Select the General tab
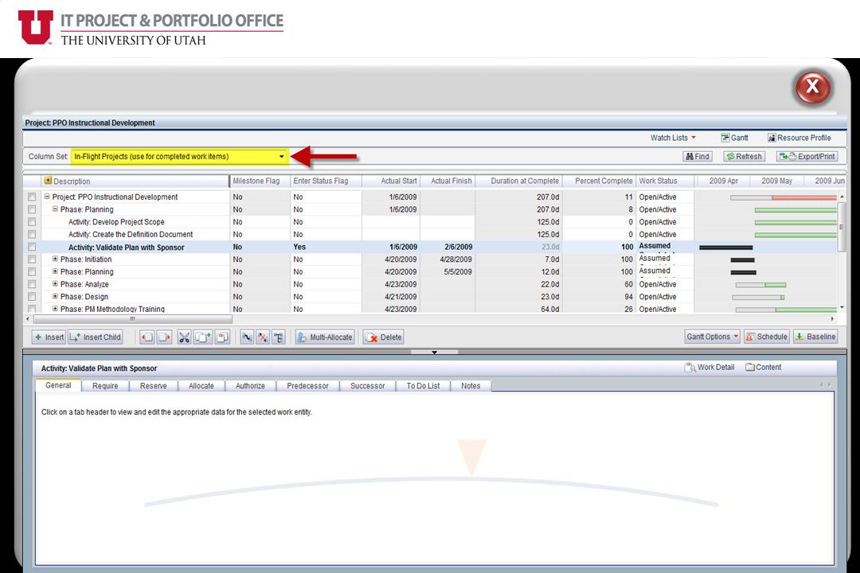 [58, 385]
